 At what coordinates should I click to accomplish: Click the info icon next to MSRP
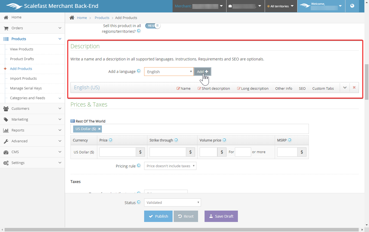[x=290, y=140]
